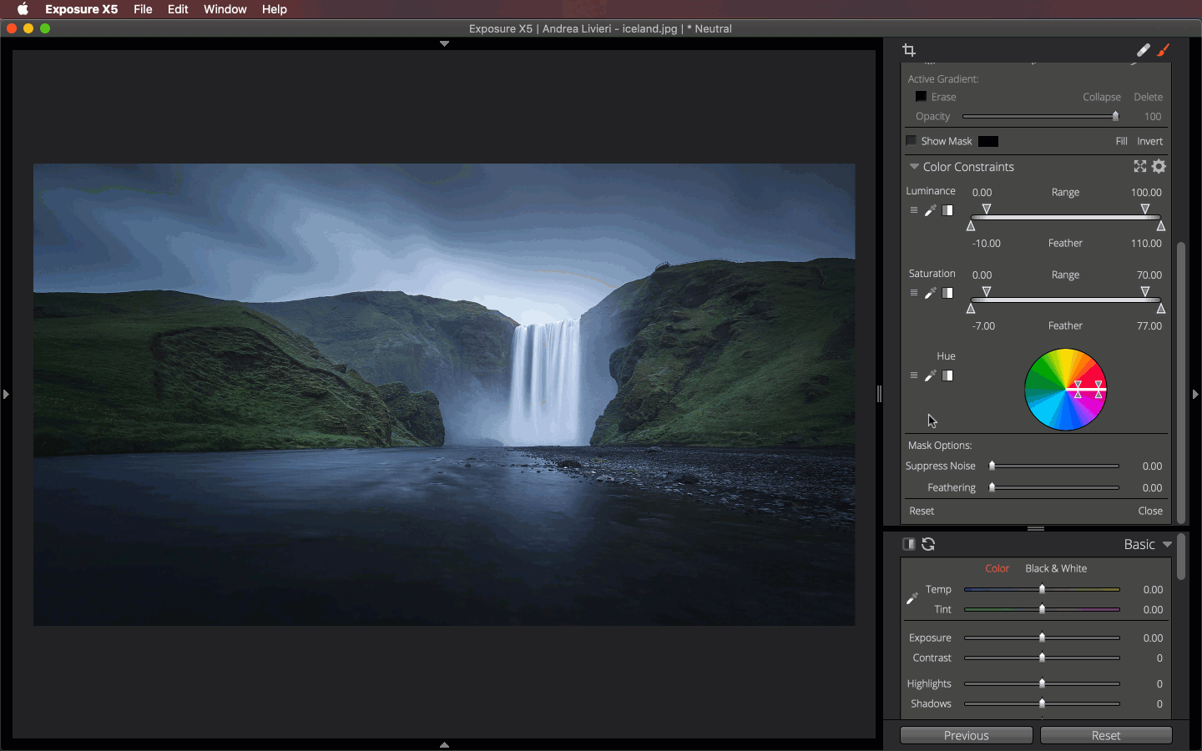Click the Luminance eyedropper picker
The image size is (1202, 751).
click(930, 211)
